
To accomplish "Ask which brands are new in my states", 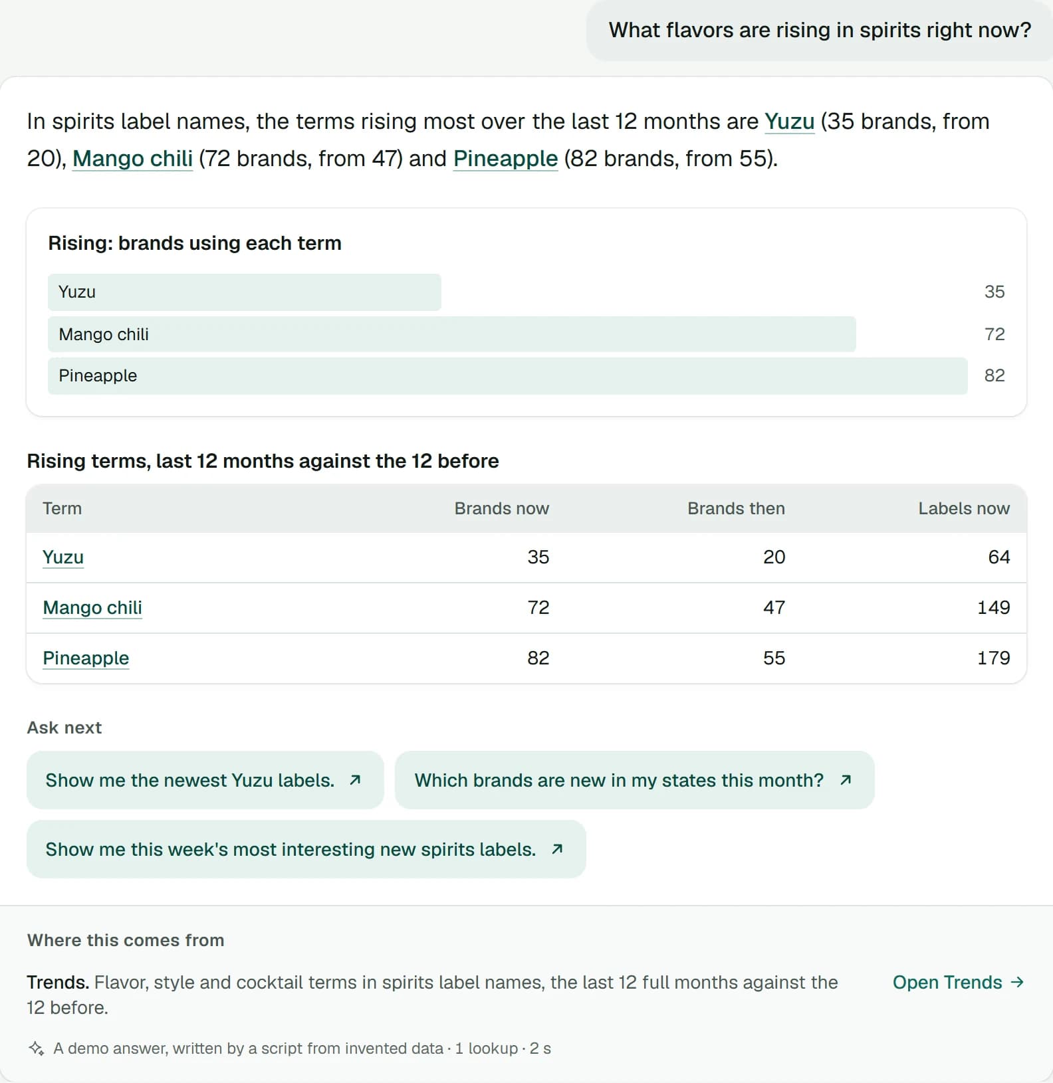I will [x=635, y=780].
